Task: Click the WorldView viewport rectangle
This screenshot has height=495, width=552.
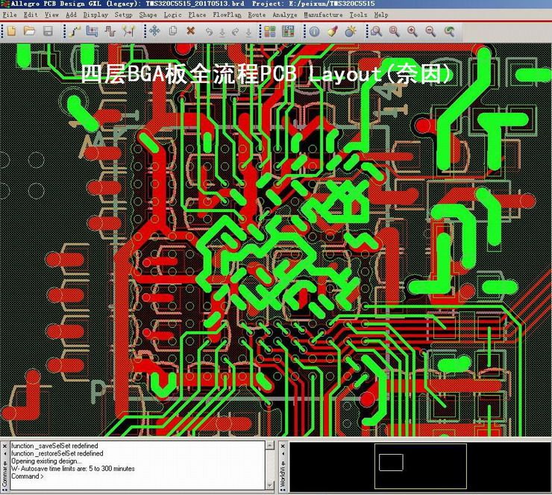Action: tap(391, 462)
